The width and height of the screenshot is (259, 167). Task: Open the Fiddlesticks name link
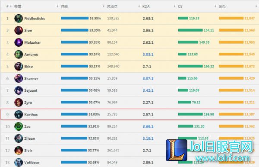click(x=35, y=19)
